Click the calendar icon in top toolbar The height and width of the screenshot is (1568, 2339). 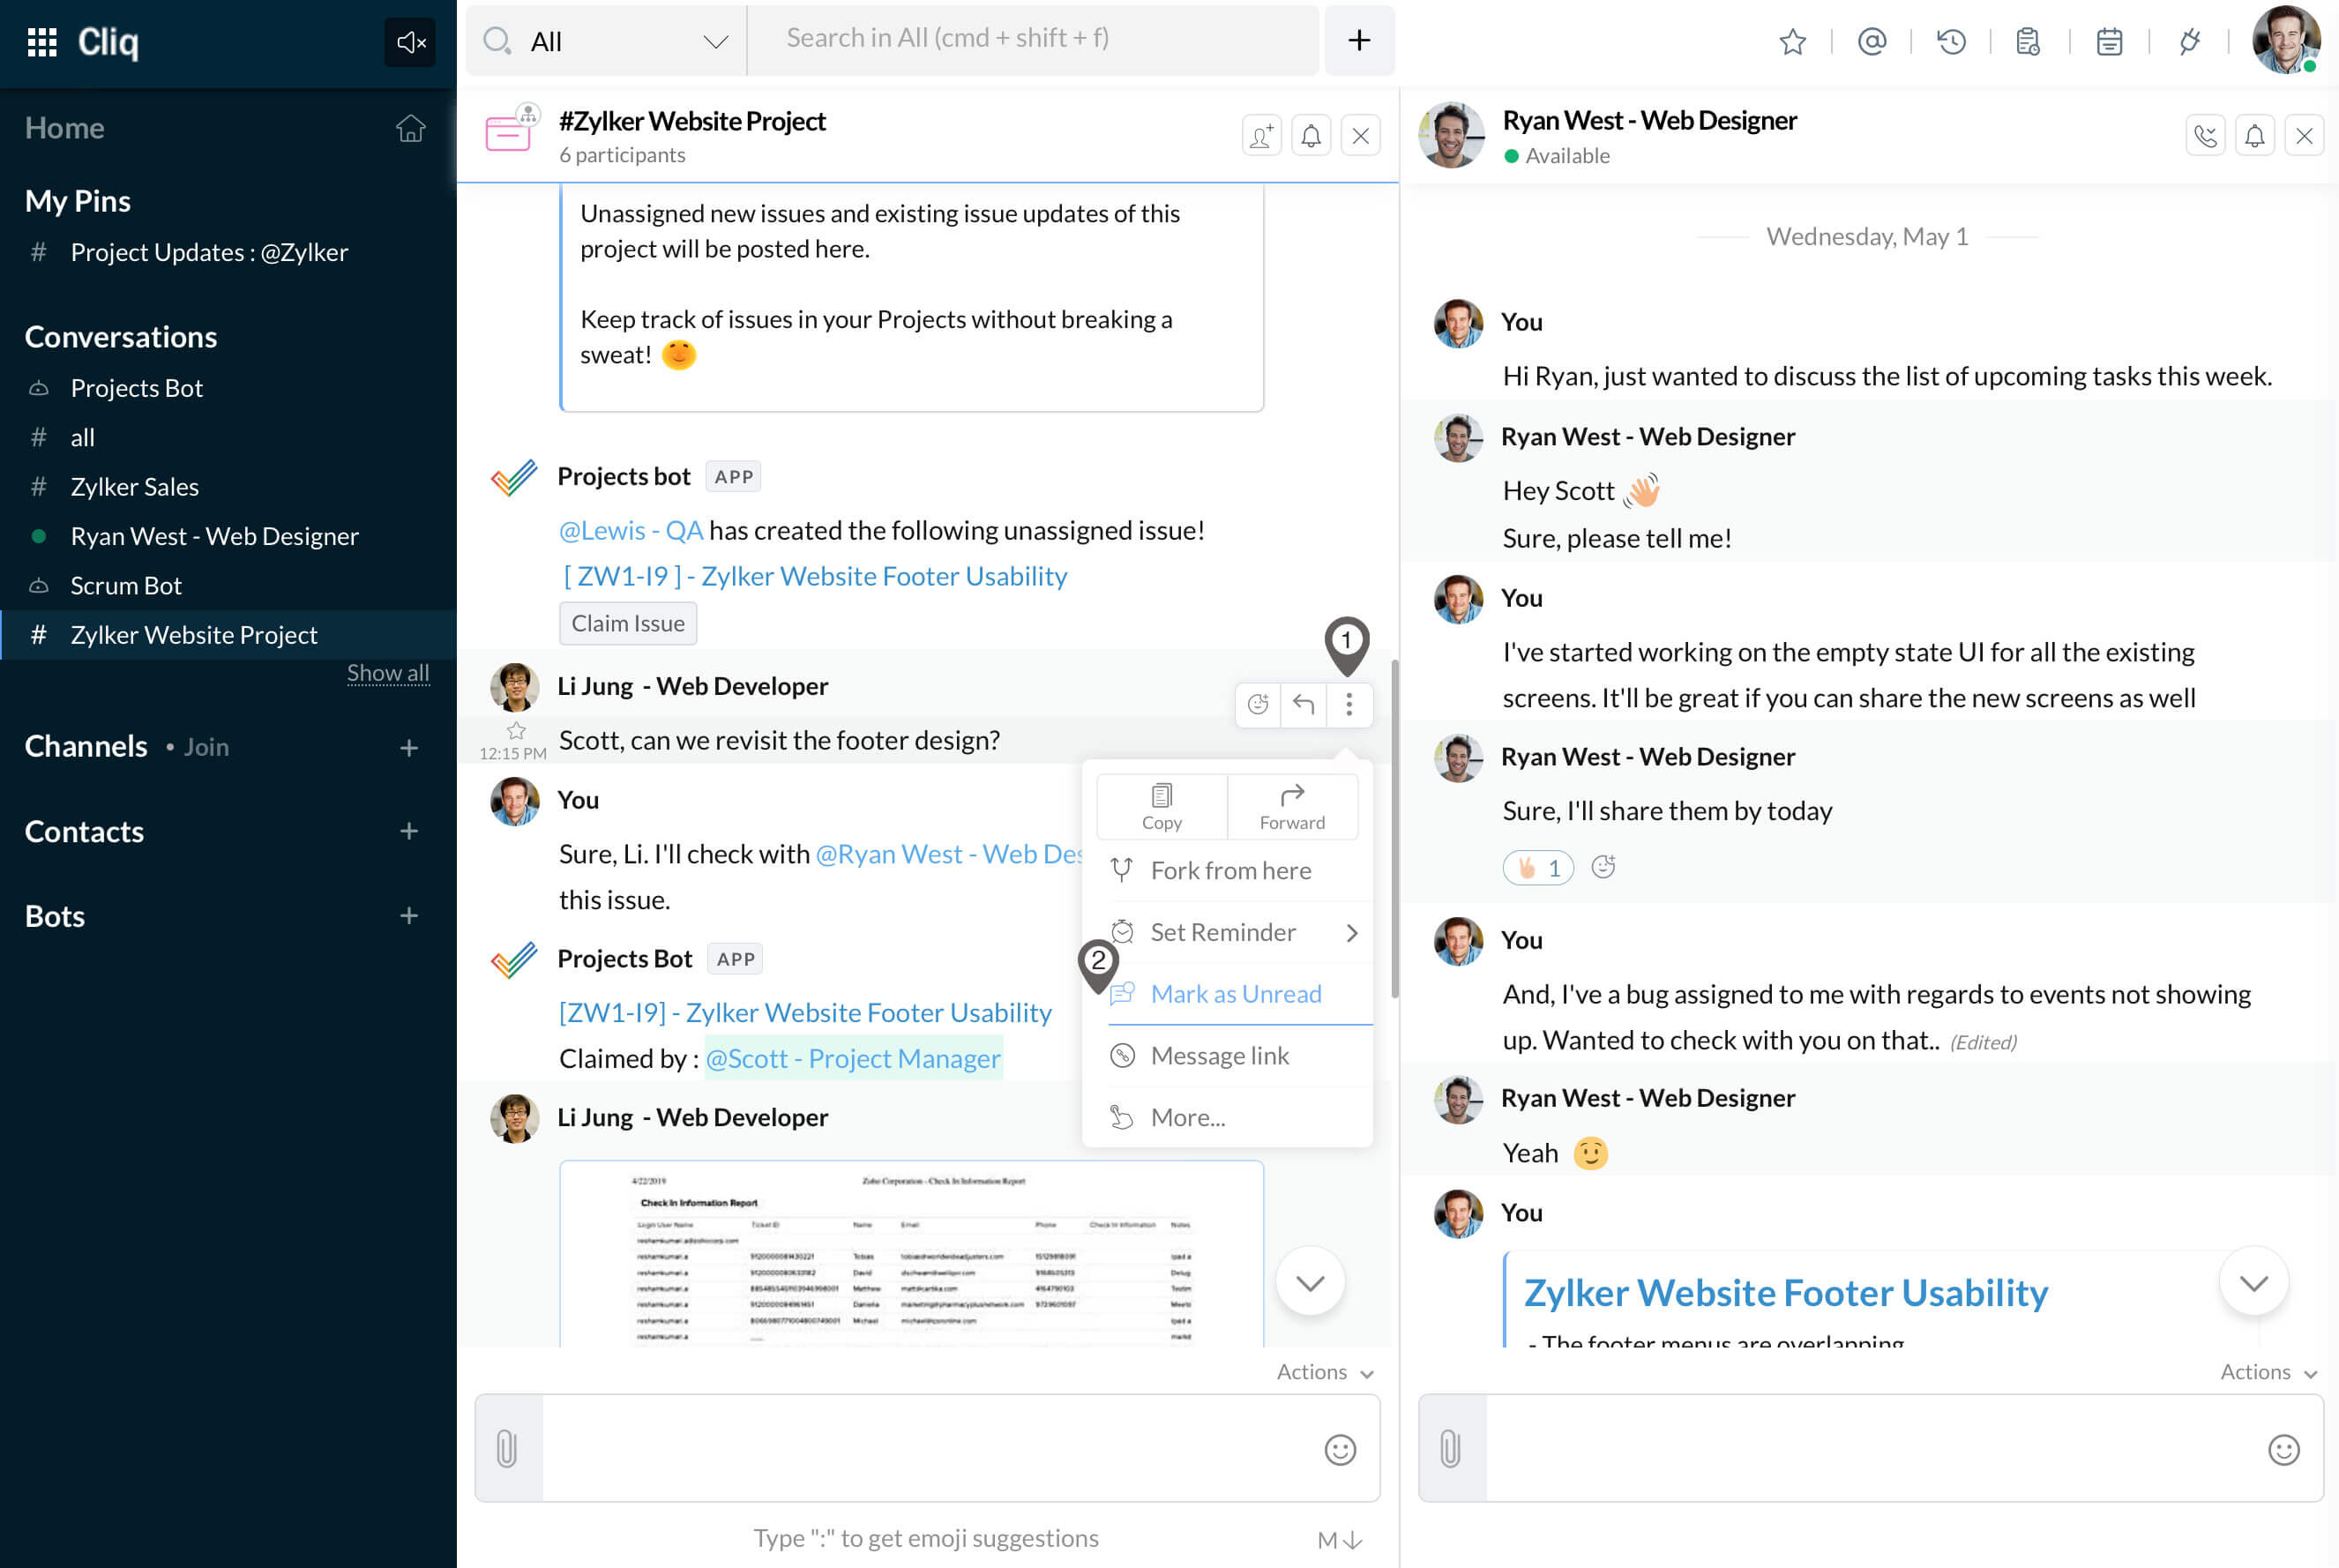tap(2108, 41)
